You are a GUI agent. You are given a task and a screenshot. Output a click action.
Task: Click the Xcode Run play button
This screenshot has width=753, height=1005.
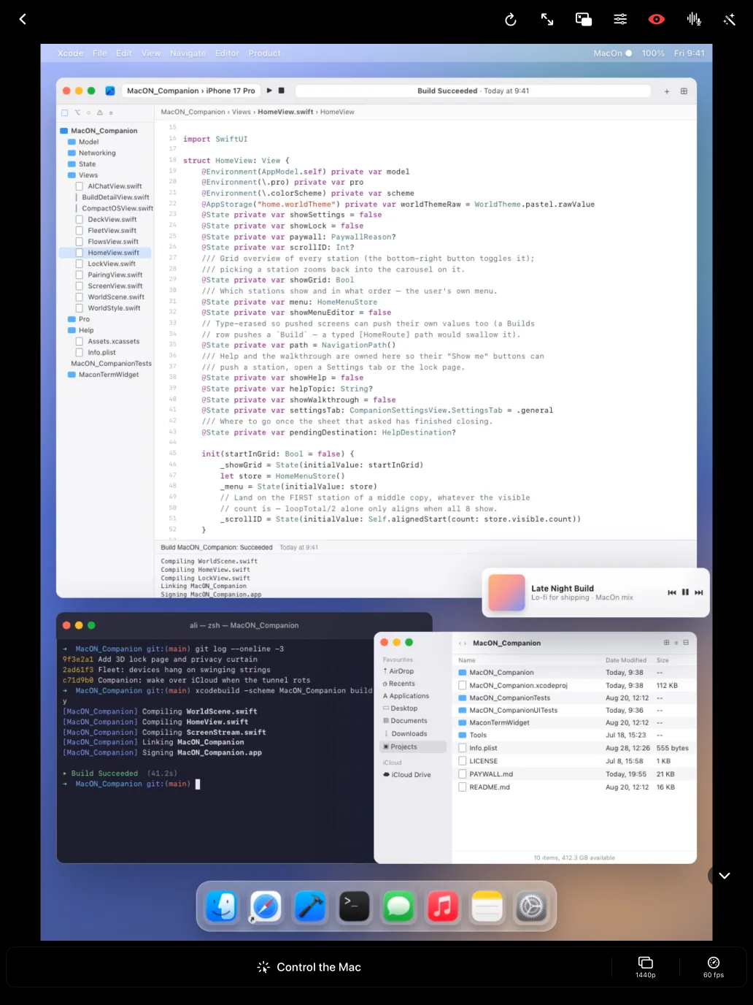click(x=269, y=91)
